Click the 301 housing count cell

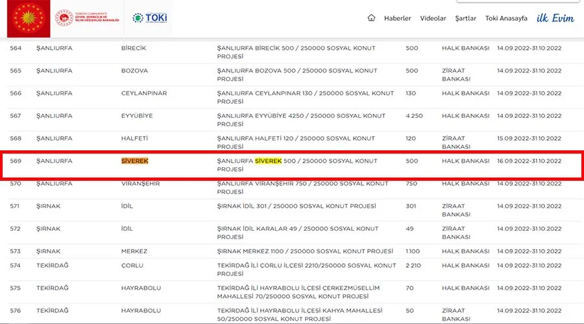(411, 206)
